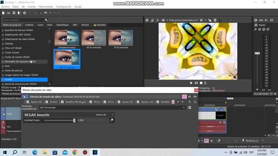Click the New project icon in toolbar
The image size is (278, 156).
point(3,13)
